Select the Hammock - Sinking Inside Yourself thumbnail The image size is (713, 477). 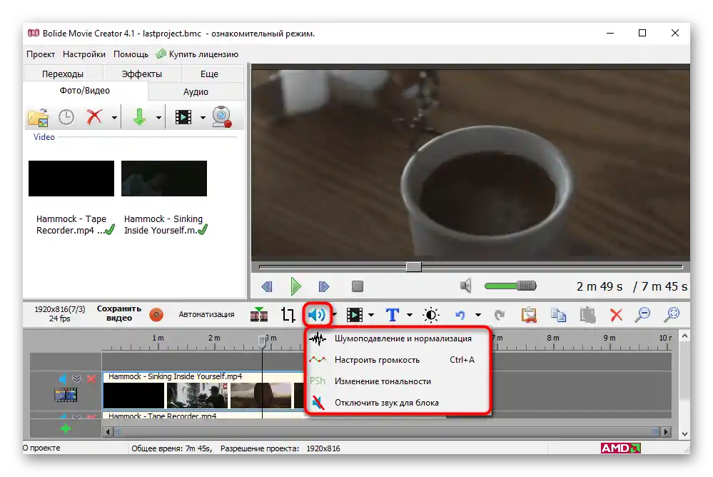[x=164, y=179]
